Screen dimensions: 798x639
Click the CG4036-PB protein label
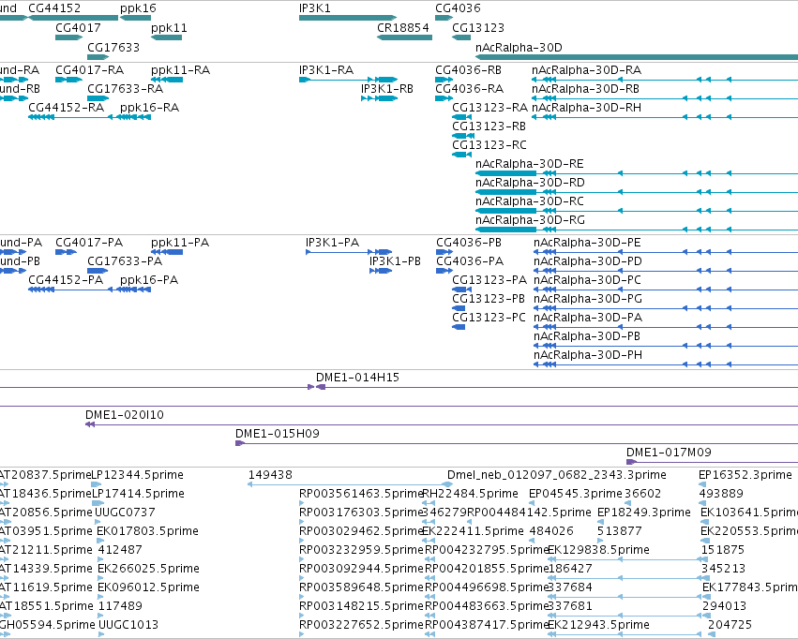pyautogui.click(x=469, y=243)
